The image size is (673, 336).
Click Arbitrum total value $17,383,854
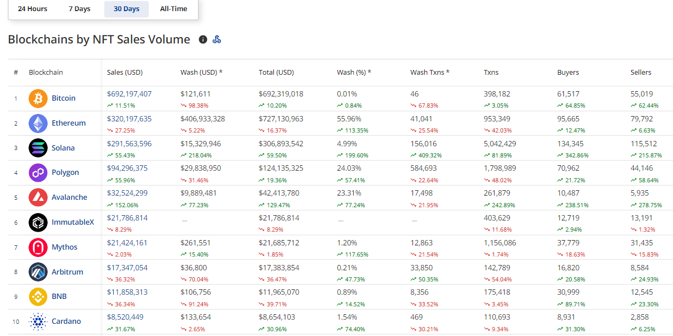tap(279, 268)
